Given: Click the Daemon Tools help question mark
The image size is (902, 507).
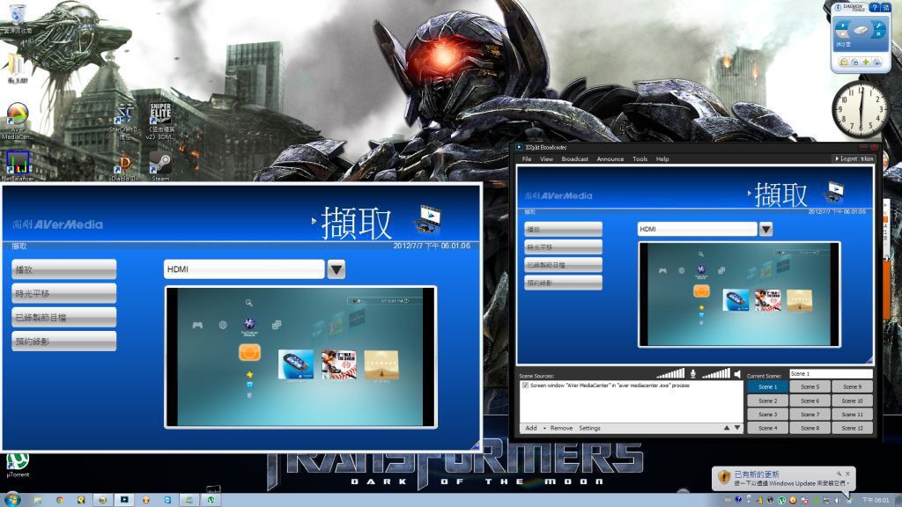Looking at the screenshot, I should (x=875, y=7).
